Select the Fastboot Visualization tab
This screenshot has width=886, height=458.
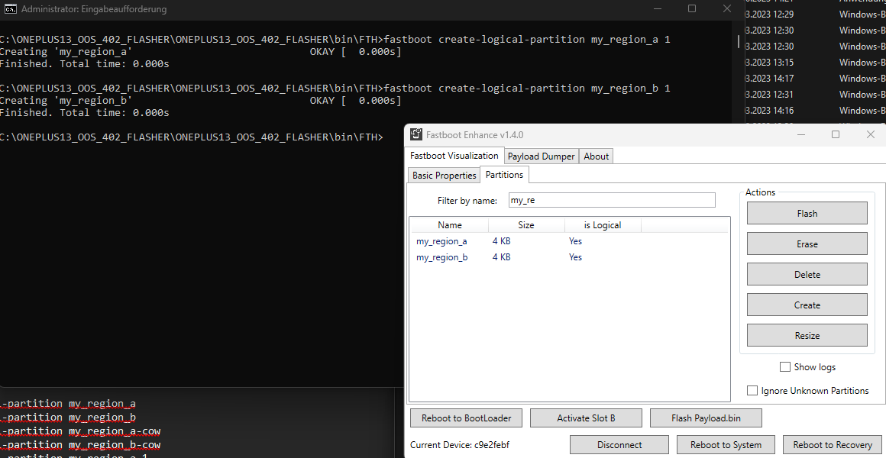(454, 156)
